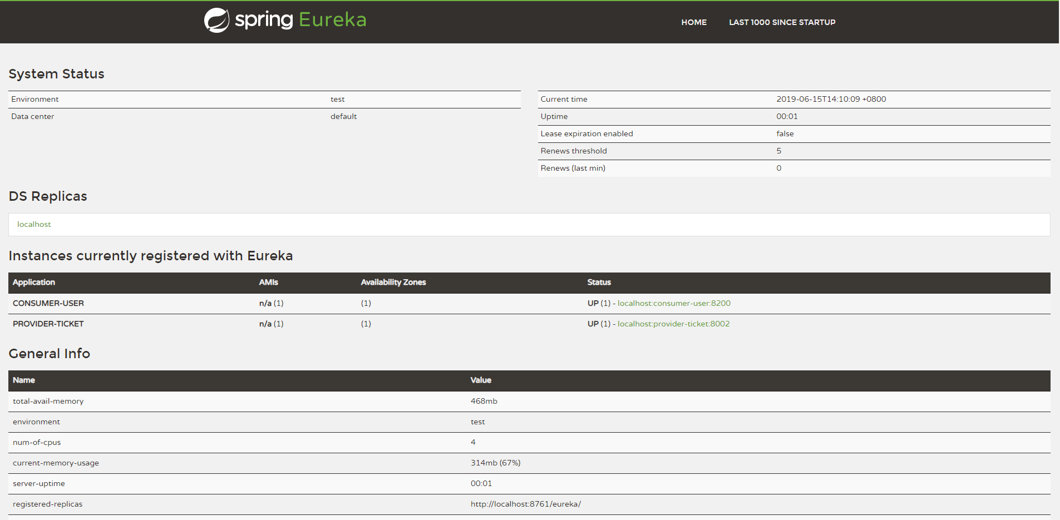Select the current-memory-usage row name

[56, 463]
